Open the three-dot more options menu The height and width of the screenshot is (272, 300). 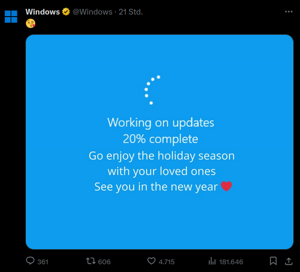point(289,12)
